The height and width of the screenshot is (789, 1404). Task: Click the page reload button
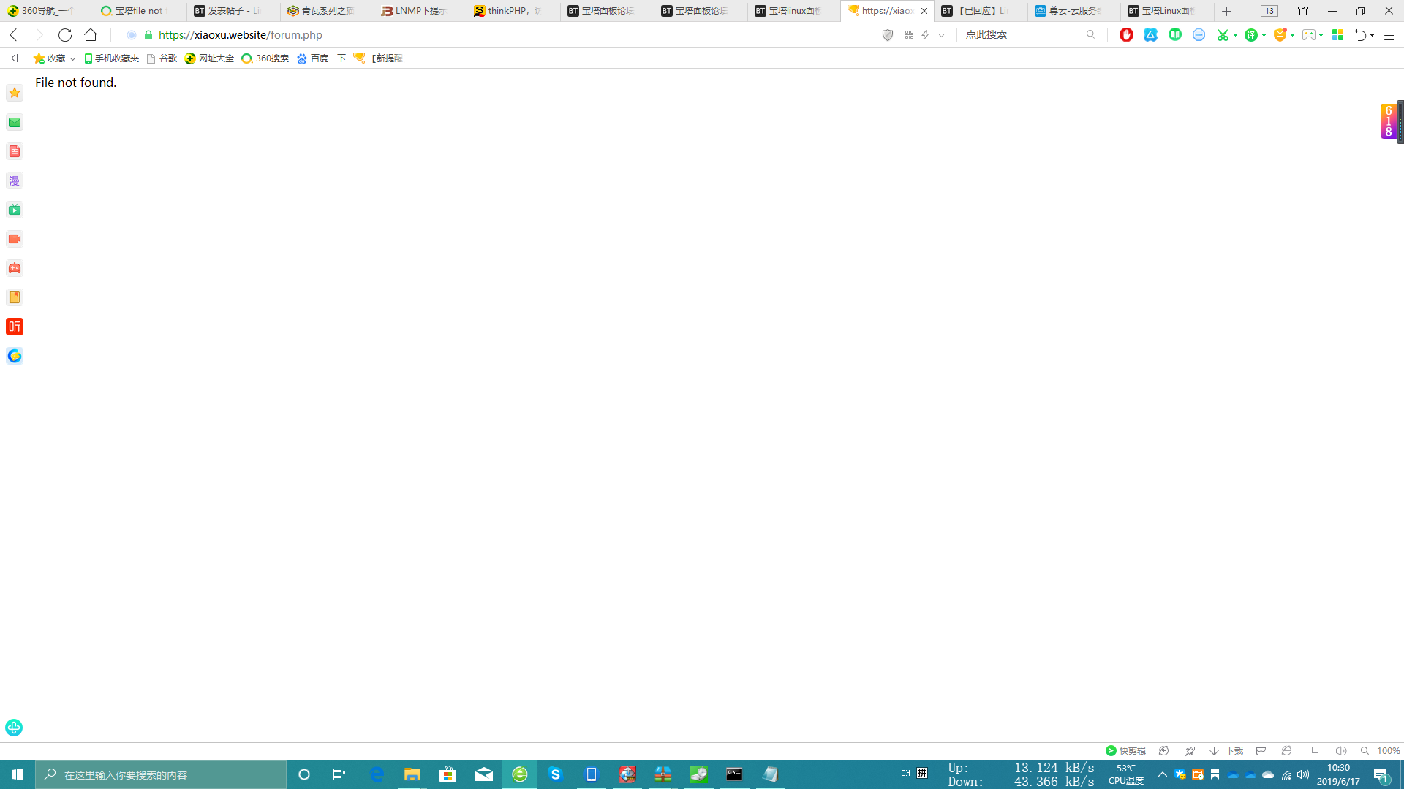tap(65, 35)
